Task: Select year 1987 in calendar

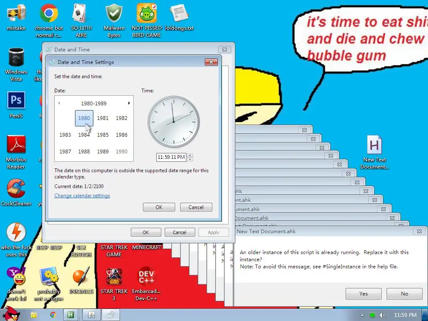Action: click(65, 151)
